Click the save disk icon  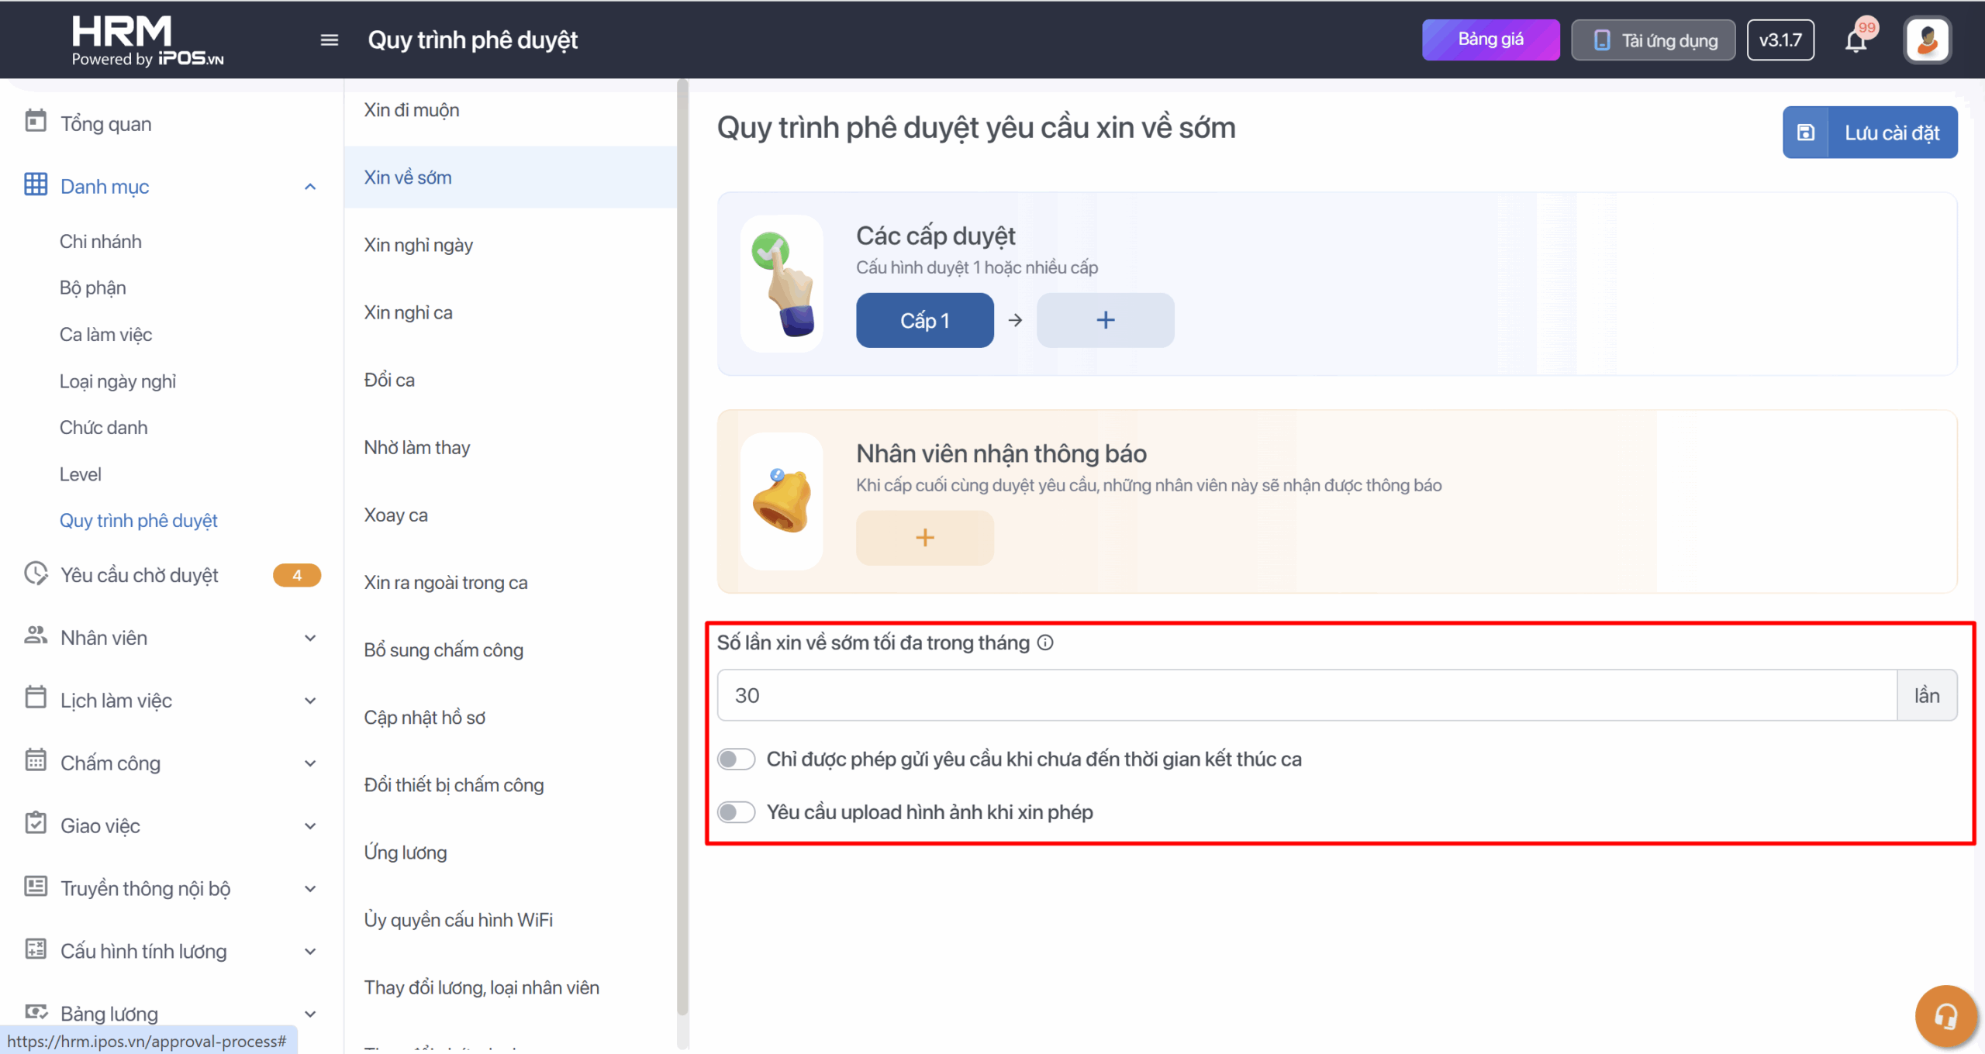tap(1806, 133)
